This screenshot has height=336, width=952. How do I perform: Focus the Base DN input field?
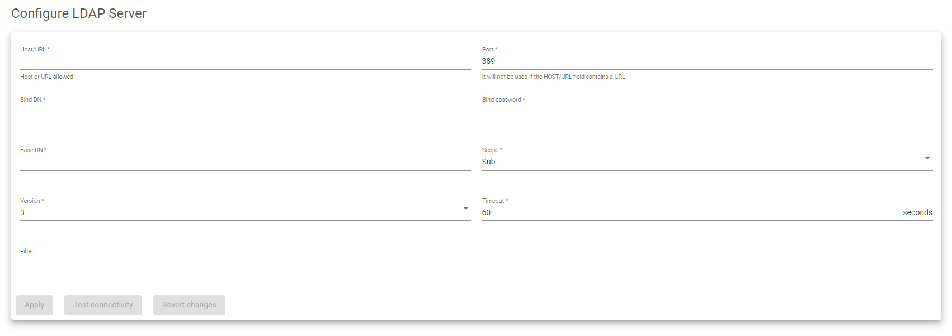coord(245,162)
